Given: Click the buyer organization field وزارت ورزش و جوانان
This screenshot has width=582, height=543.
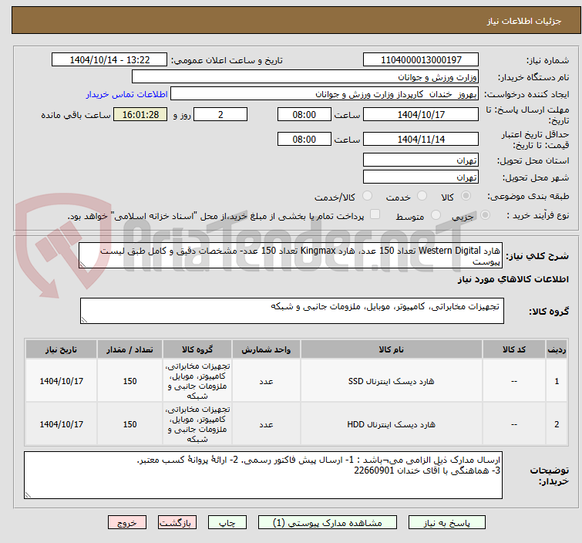Looking at the screenshot, I should point(304,77).
